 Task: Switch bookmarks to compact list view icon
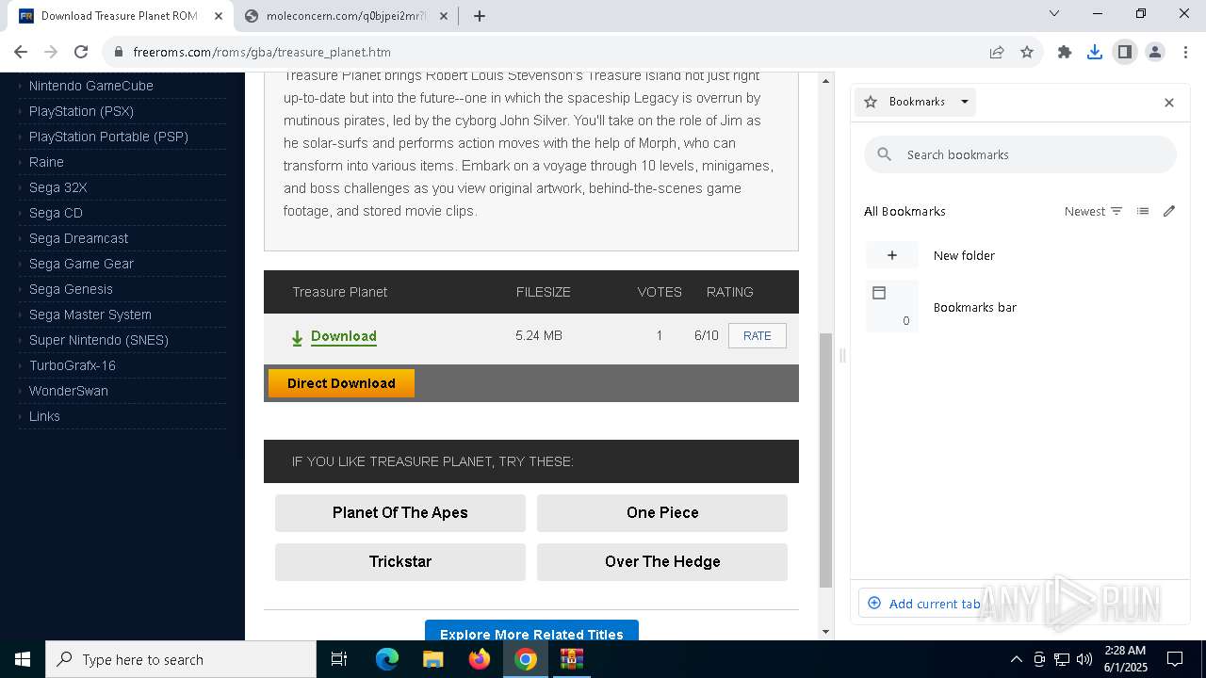click(1143, 211)
